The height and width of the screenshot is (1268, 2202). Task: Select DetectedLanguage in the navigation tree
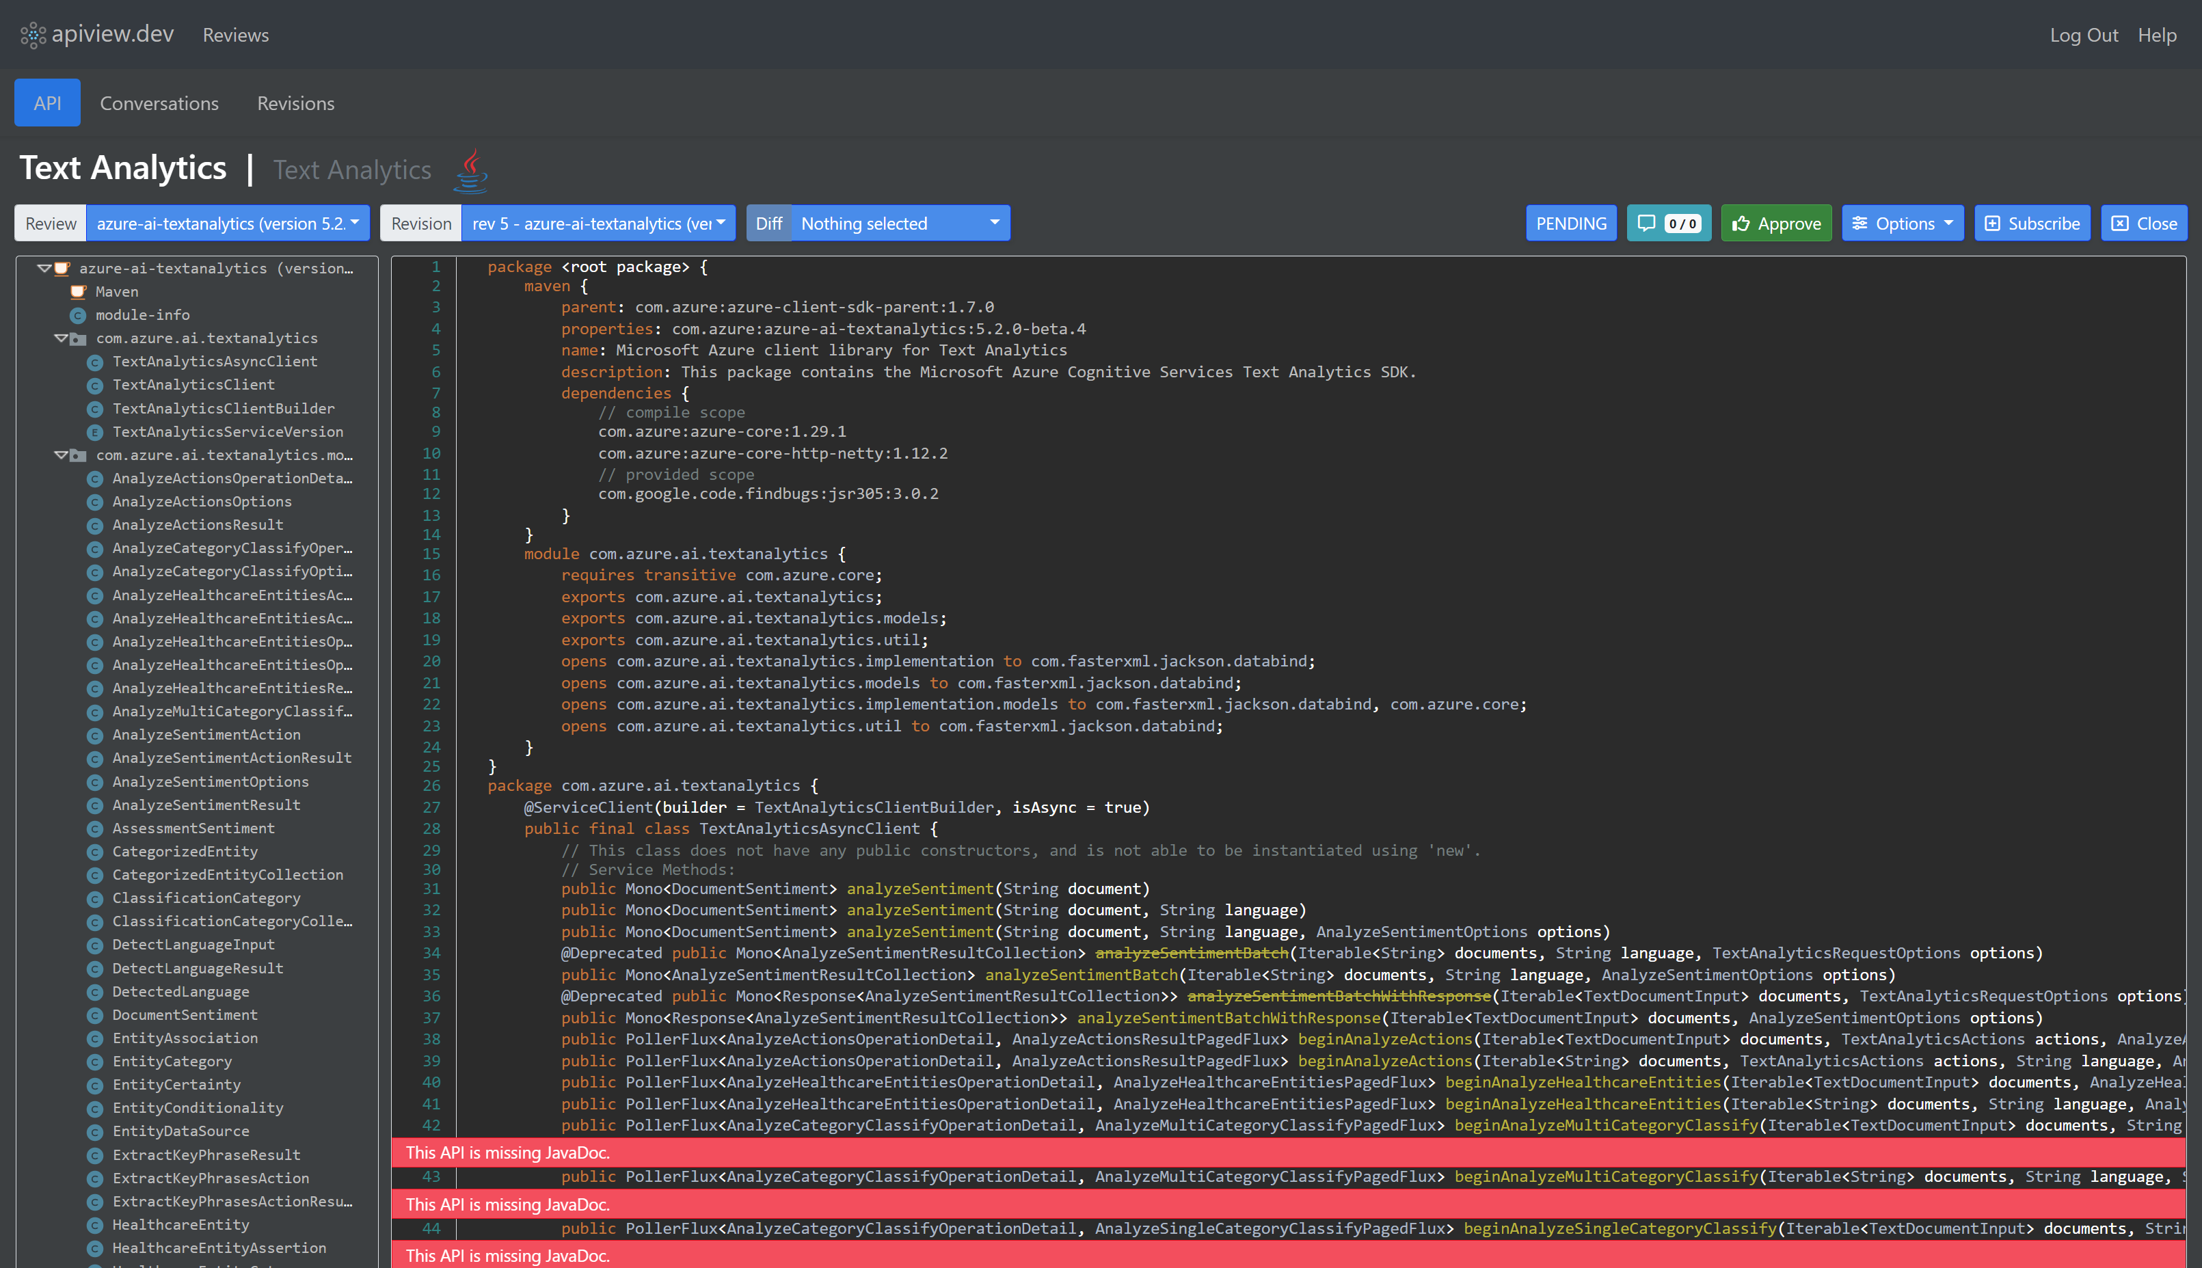coord(181,992)
